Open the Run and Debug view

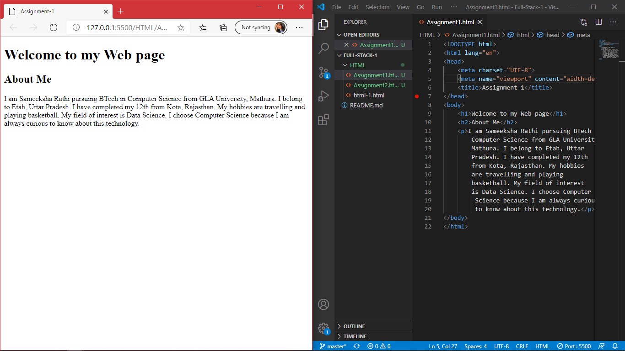tap(323, 96)
